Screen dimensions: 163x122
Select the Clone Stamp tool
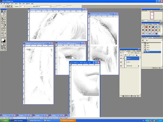tap(2, 23)
